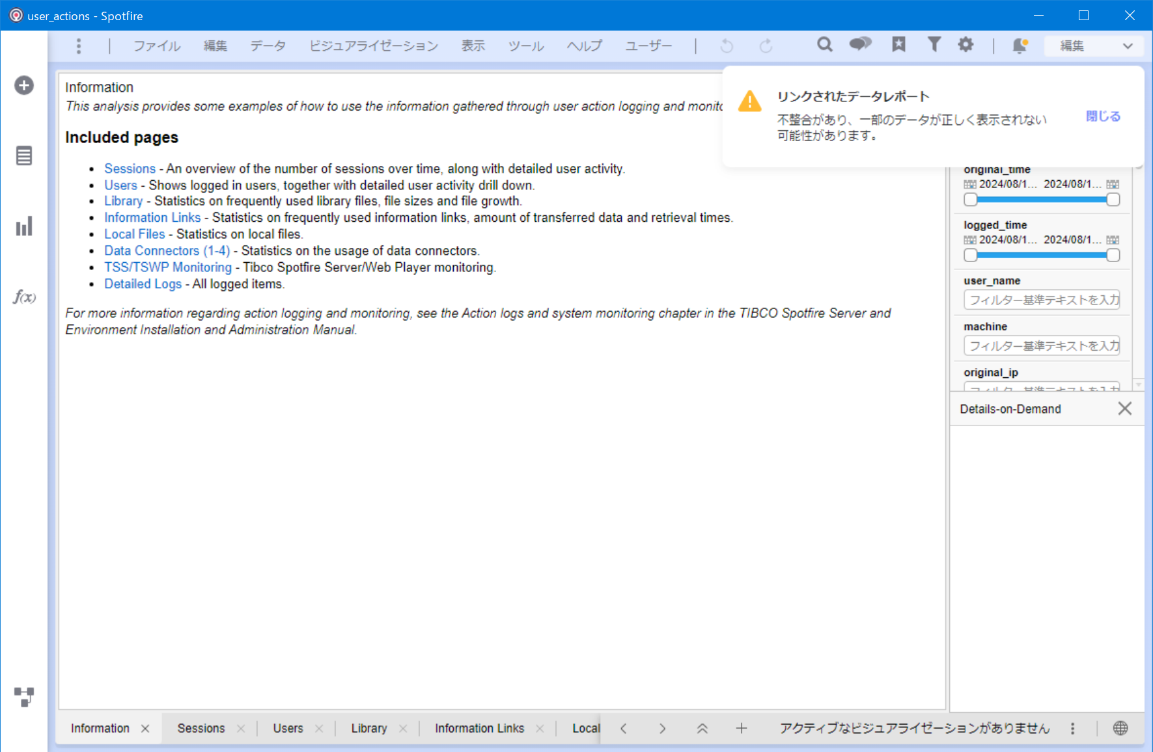Go to next page tabs with right arrow

(x=662, y=728)
